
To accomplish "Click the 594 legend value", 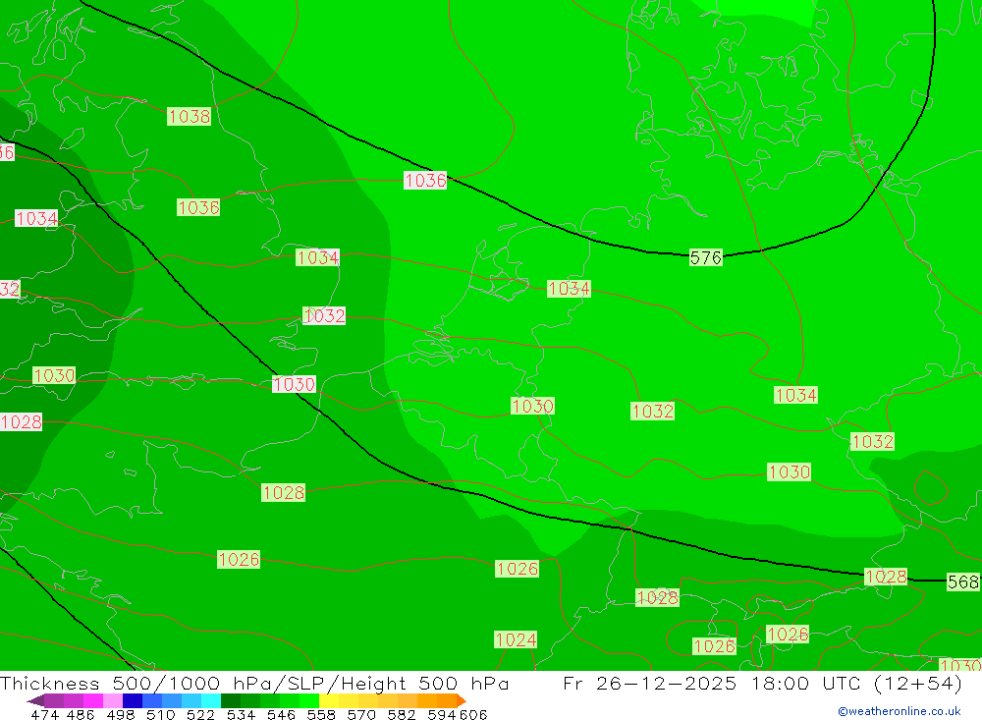I will pos(442,714).
